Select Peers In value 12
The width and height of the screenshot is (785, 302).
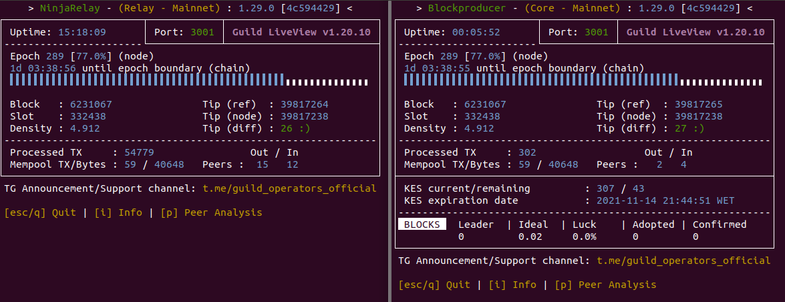(293, 164)
